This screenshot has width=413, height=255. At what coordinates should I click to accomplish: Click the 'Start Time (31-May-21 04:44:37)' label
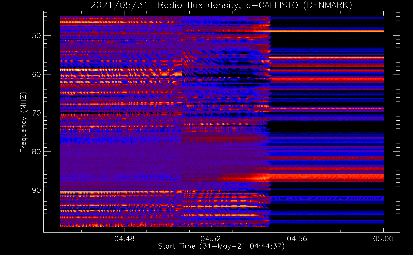click(x=221, y=246)
